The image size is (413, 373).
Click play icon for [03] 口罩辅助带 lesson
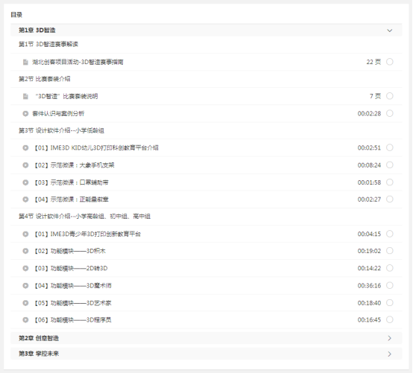pos(25,182)
